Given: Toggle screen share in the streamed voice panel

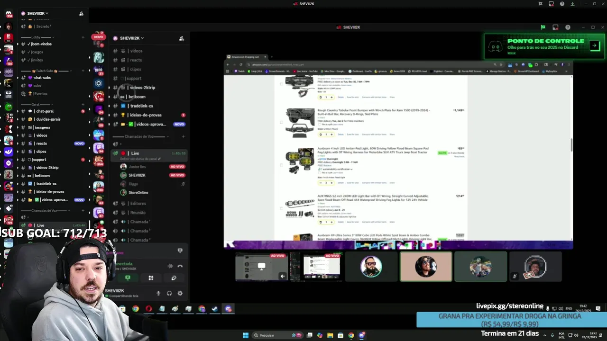Looking at the screenshot, I should (128, 278).
